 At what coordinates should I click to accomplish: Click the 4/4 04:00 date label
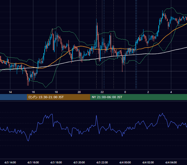click(x=171, y=162)
